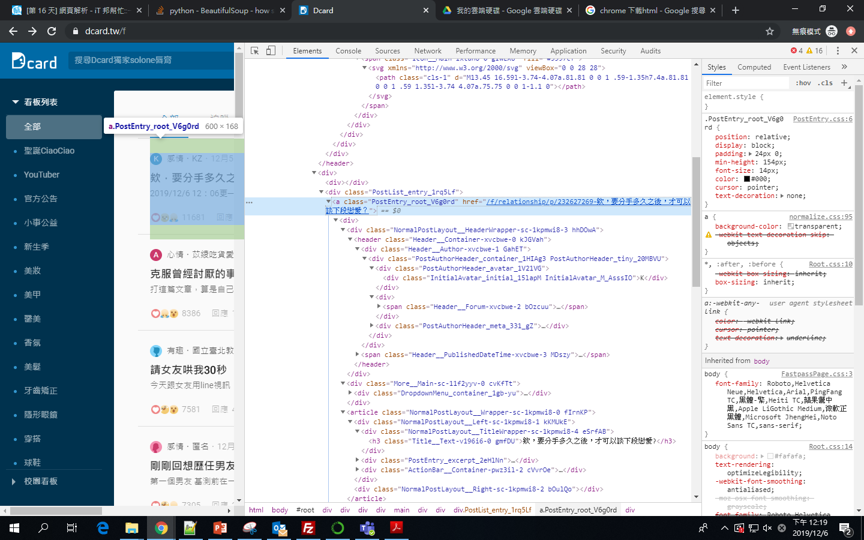Click the Styles filter input
This screenshot has height=540, width=864.
[747, 83]
